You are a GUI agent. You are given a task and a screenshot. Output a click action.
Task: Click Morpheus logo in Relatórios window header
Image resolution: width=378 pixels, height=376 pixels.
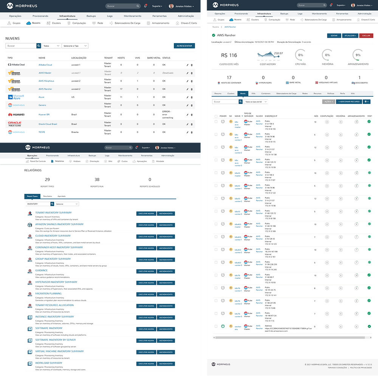[x=37, y=147]
